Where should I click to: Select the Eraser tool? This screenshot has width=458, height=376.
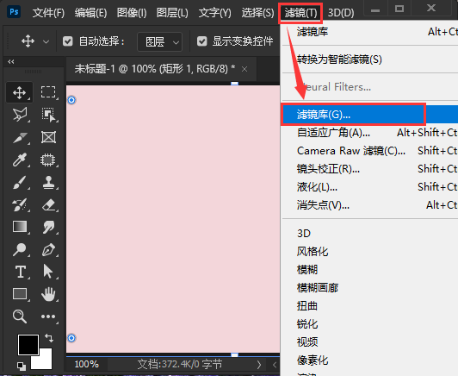pyautogui.click(x=48, y=205)
